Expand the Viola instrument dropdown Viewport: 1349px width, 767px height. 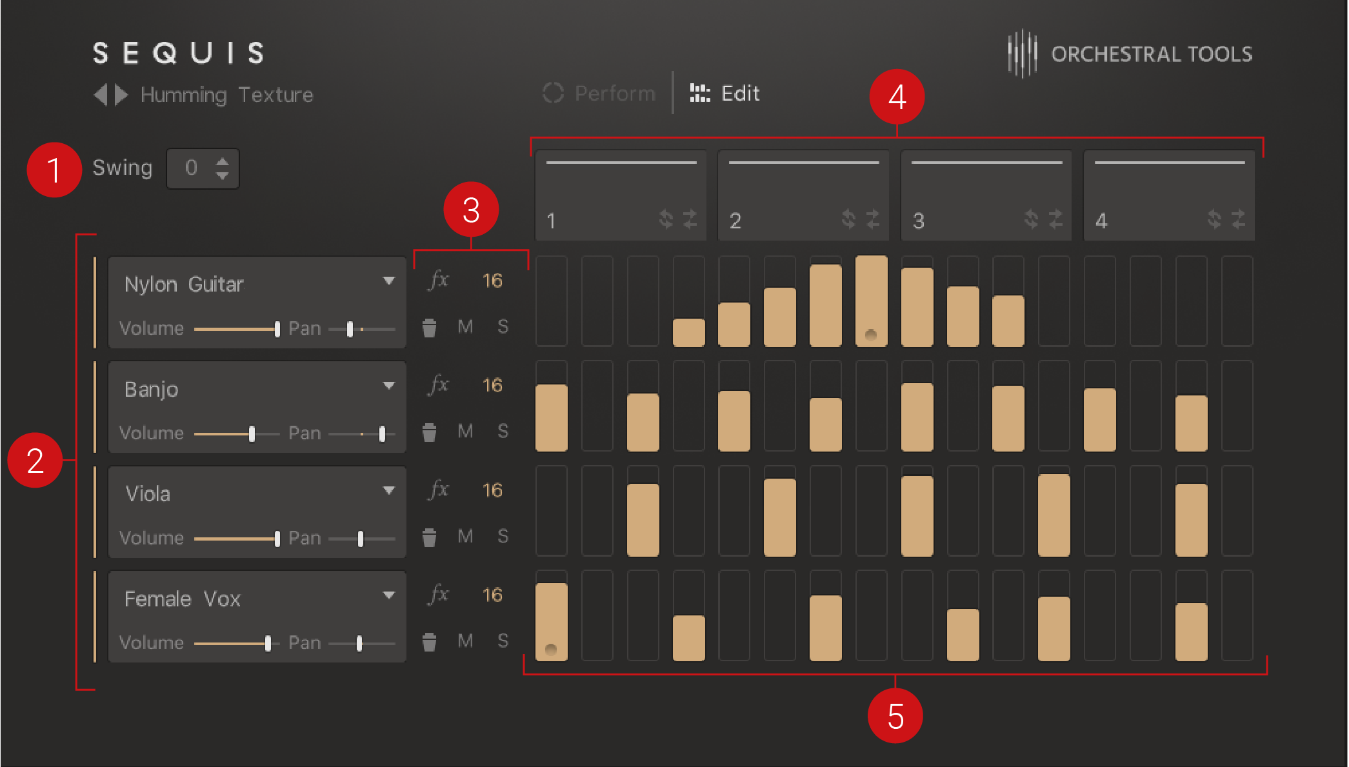(388, 491)
